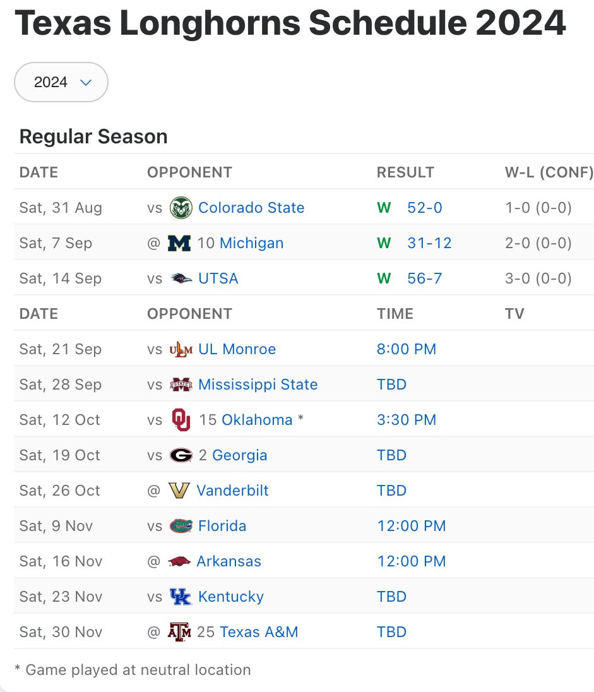Click the Texas A&M logo icon
This screenshot has height=692, width=594.
click(x=179, y=632)
